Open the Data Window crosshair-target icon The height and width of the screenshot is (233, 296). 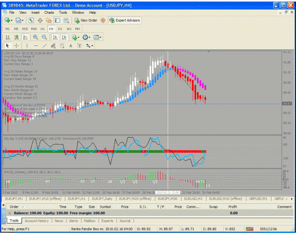[40, 20]
